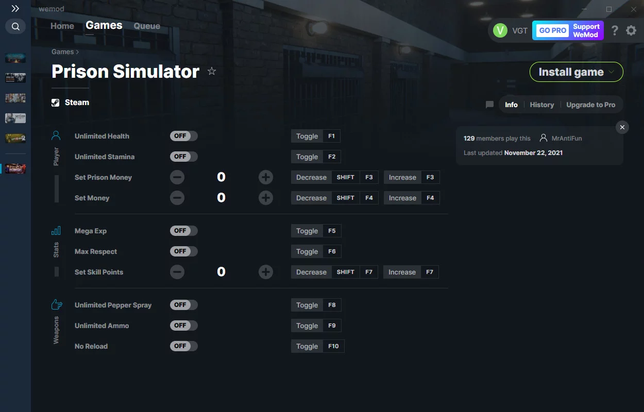Click the Install game button

[x=577, y=72]
